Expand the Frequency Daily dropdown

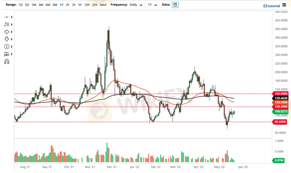coord(136,5)
